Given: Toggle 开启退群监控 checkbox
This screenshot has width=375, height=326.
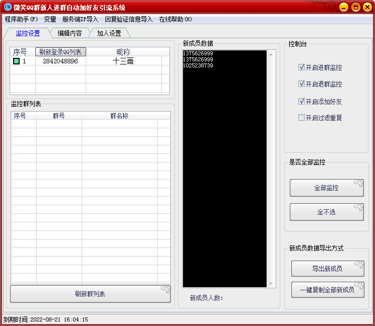Looking at the screenshot, I should (x=301, y=84).
